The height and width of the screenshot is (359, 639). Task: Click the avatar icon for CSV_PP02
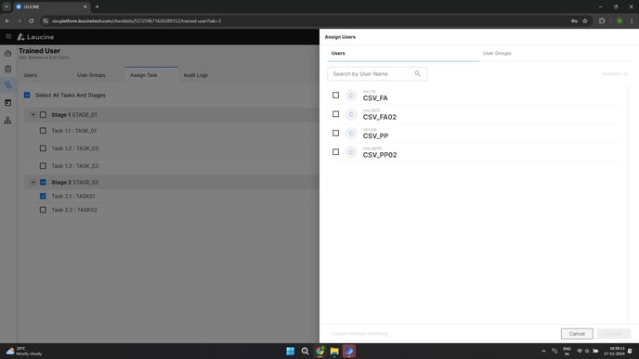[351, 152]
